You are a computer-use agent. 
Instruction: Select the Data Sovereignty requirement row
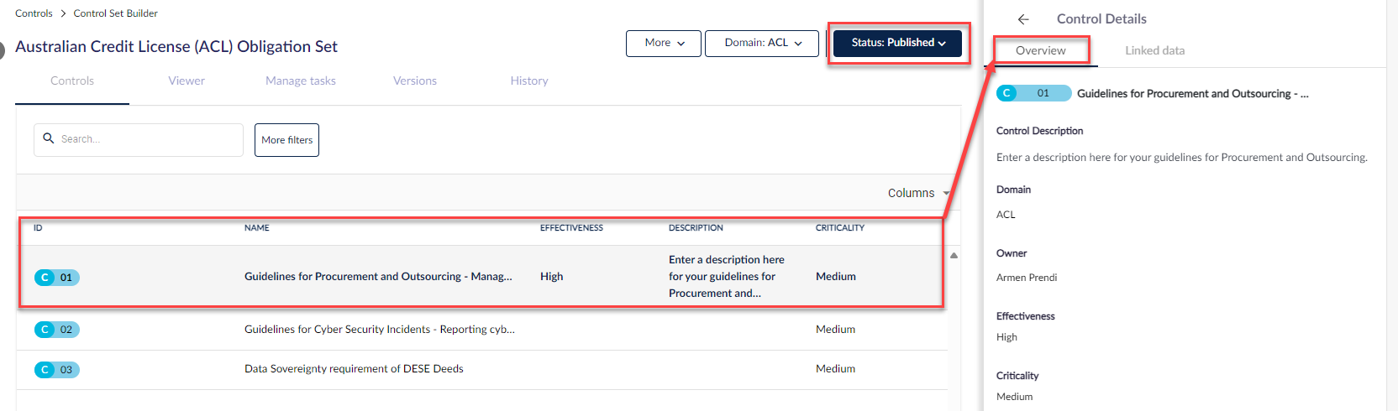(481, 370)
